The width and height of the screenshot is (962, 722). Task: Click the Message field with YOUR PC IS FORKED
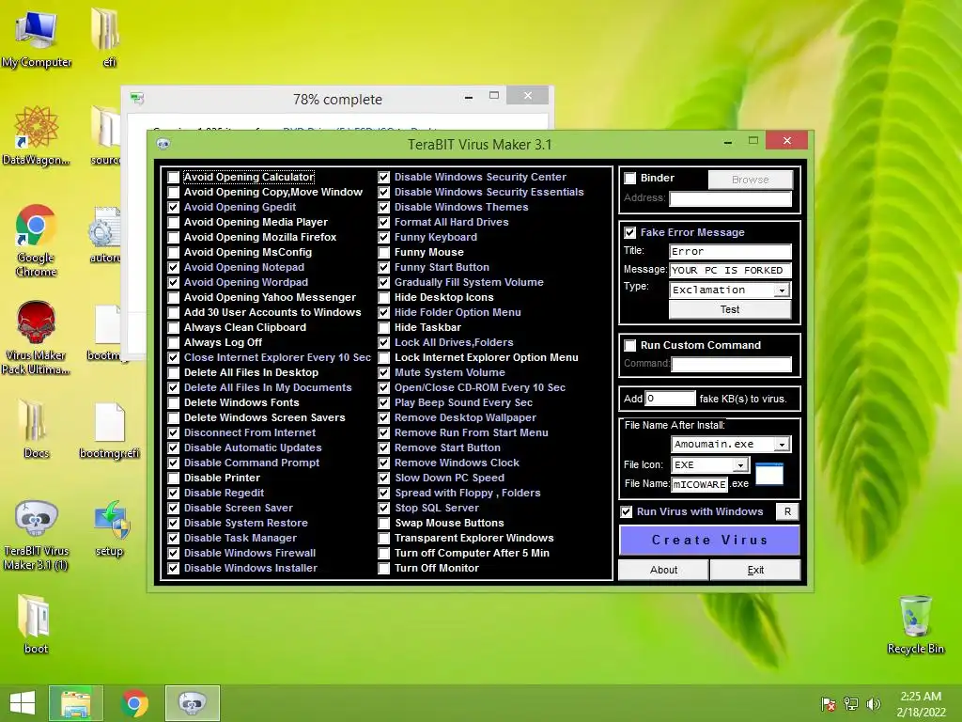[730, 271]
